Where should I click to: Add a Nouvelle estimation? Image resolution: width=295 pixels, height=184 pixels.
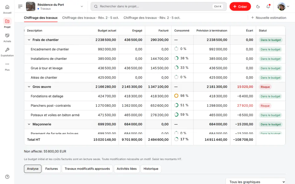point(269,18)
